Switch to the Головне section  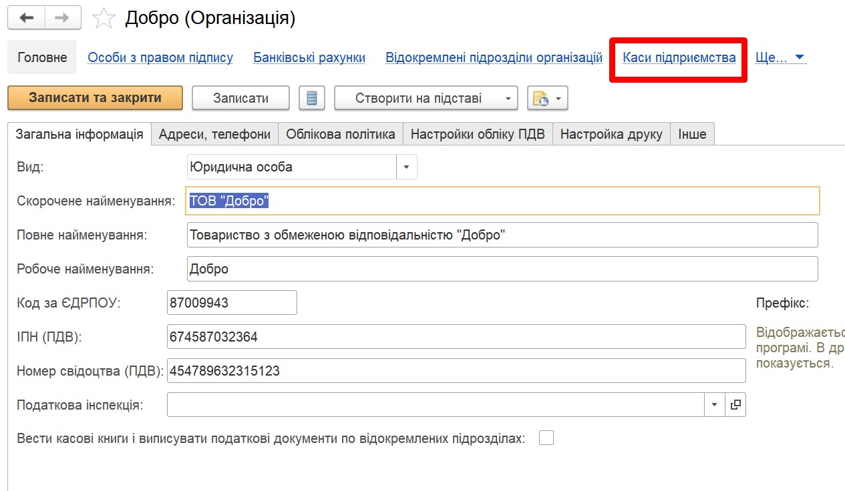[x=42, y=57]
